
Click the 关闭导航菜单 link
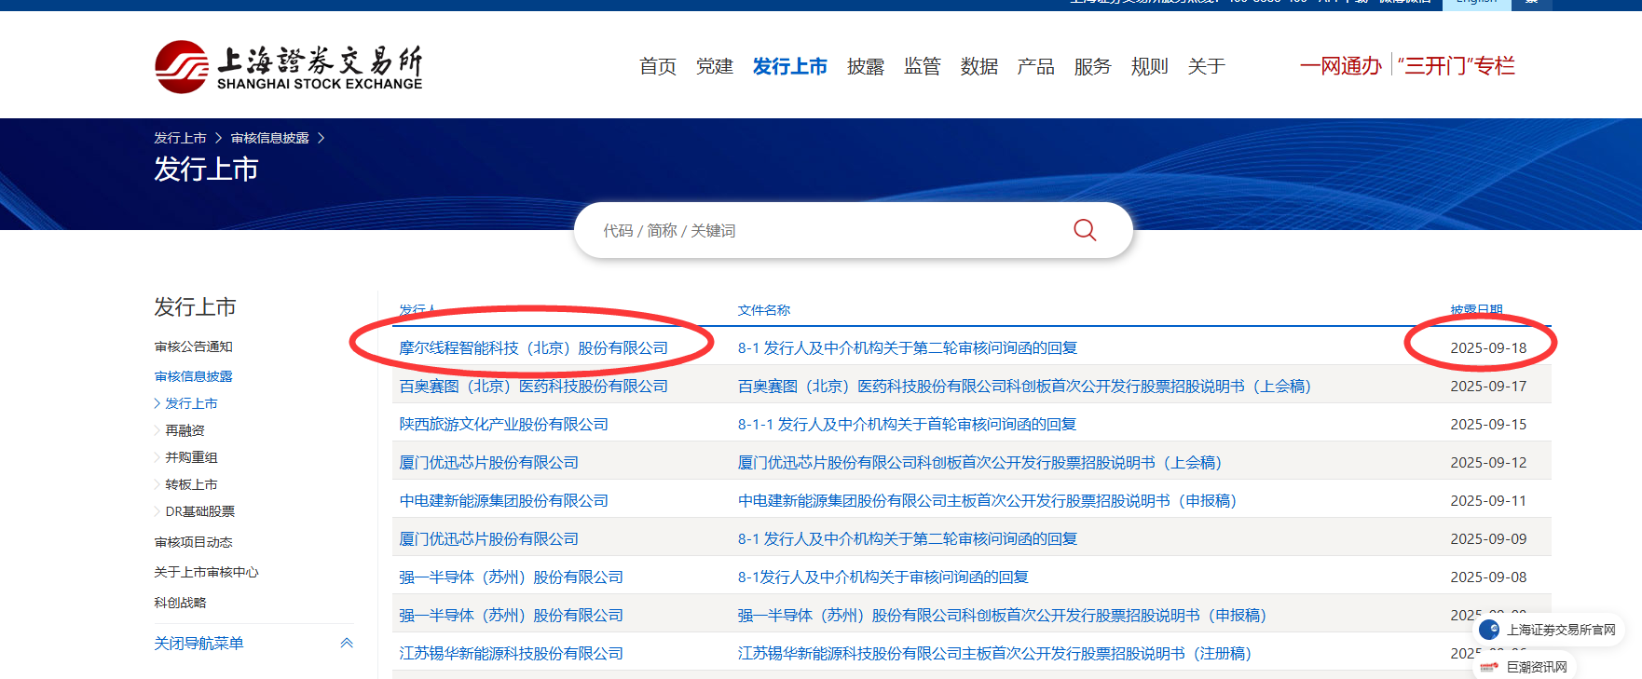(x=198, y=643)
